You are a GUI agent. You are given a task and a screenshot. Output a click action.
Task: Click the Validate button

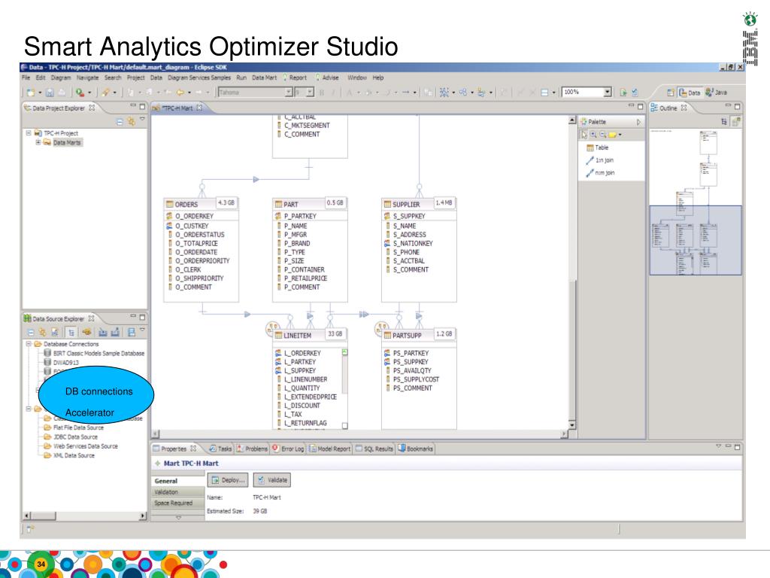(271, 480)
